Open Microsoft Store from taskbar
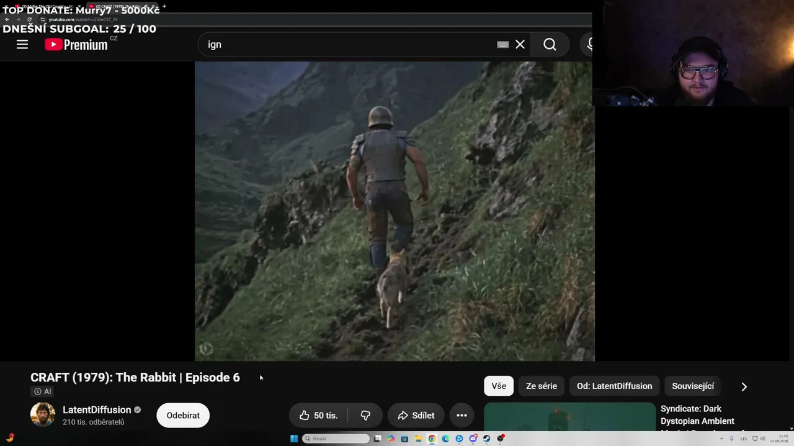The image size is (794, 446). click(x=404, y=439)
